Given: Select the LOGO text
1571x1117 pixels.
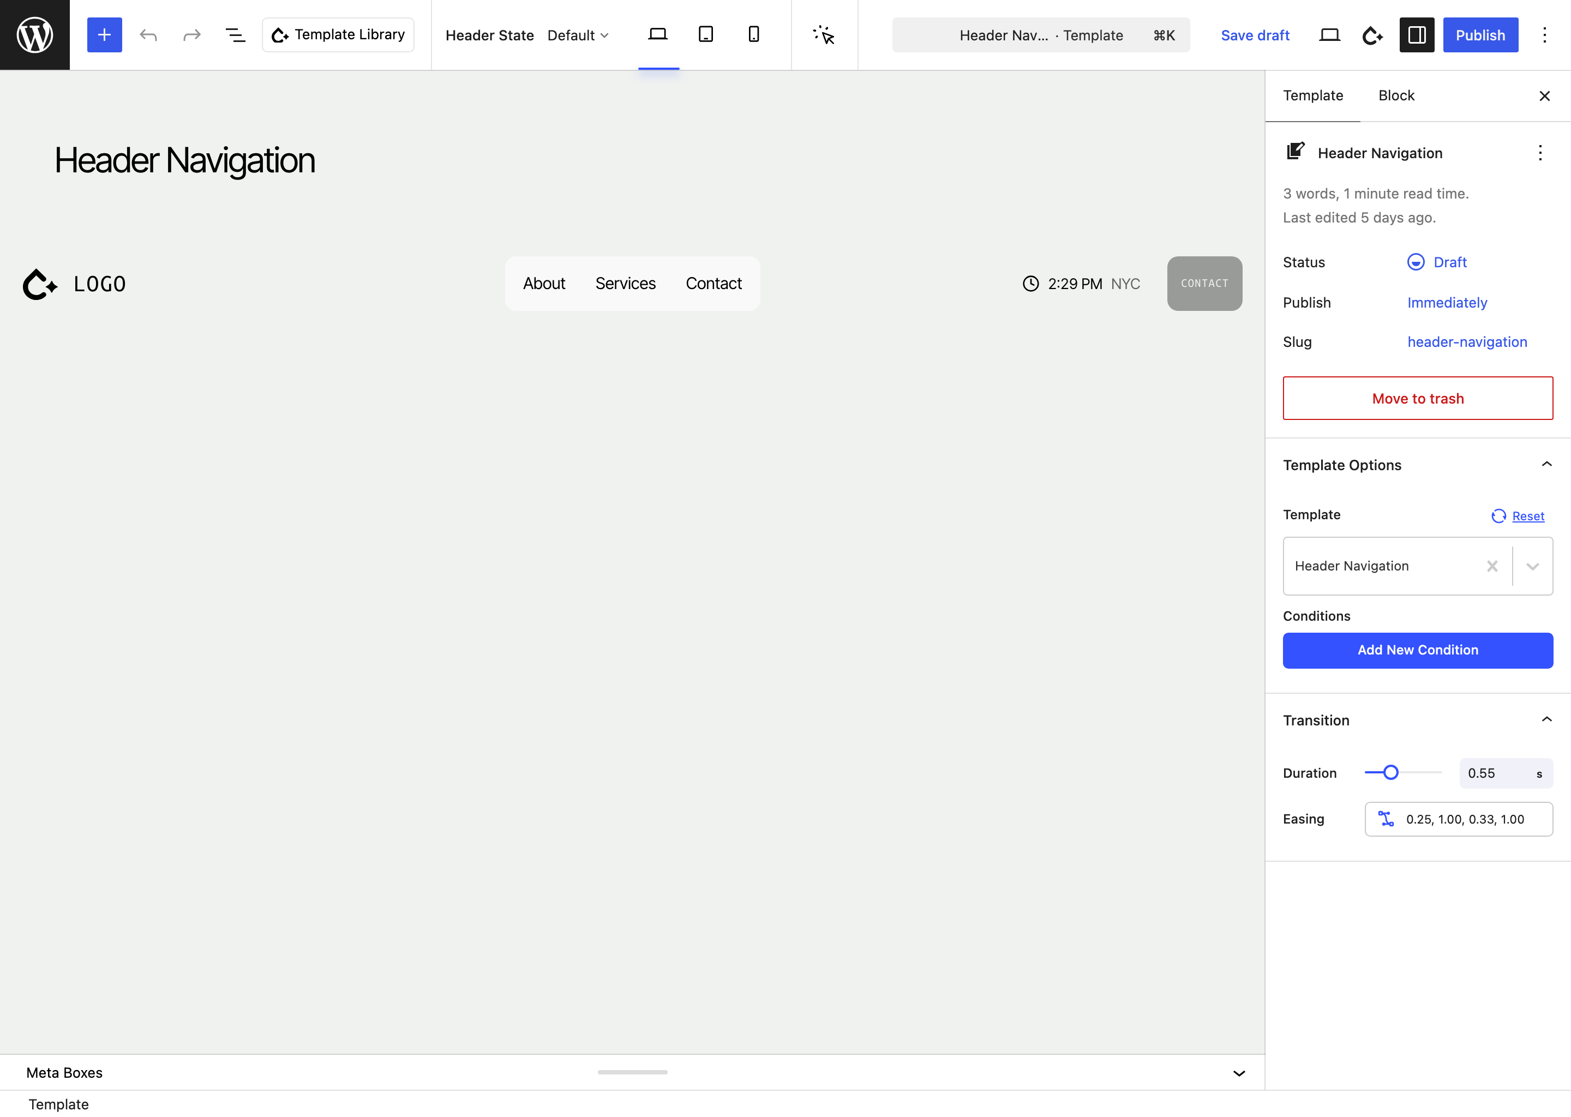Looking at the screenshot, I should click(100, 284).
